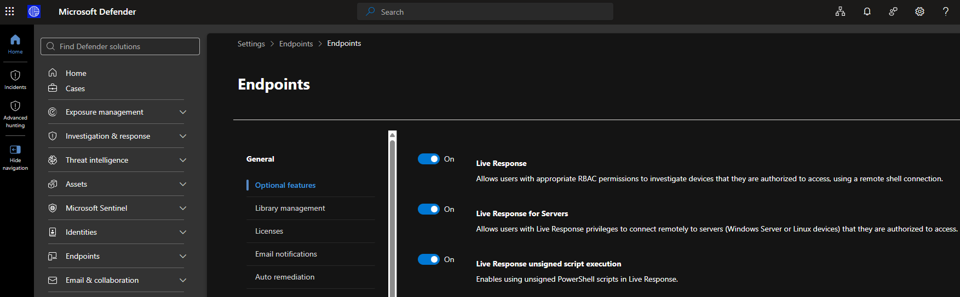Click the scrollbar up arrow

click(x=392, y=135)
